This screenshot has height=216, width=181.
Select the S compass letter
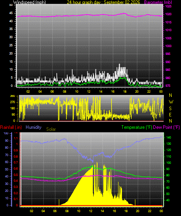(x=170, y=109)
